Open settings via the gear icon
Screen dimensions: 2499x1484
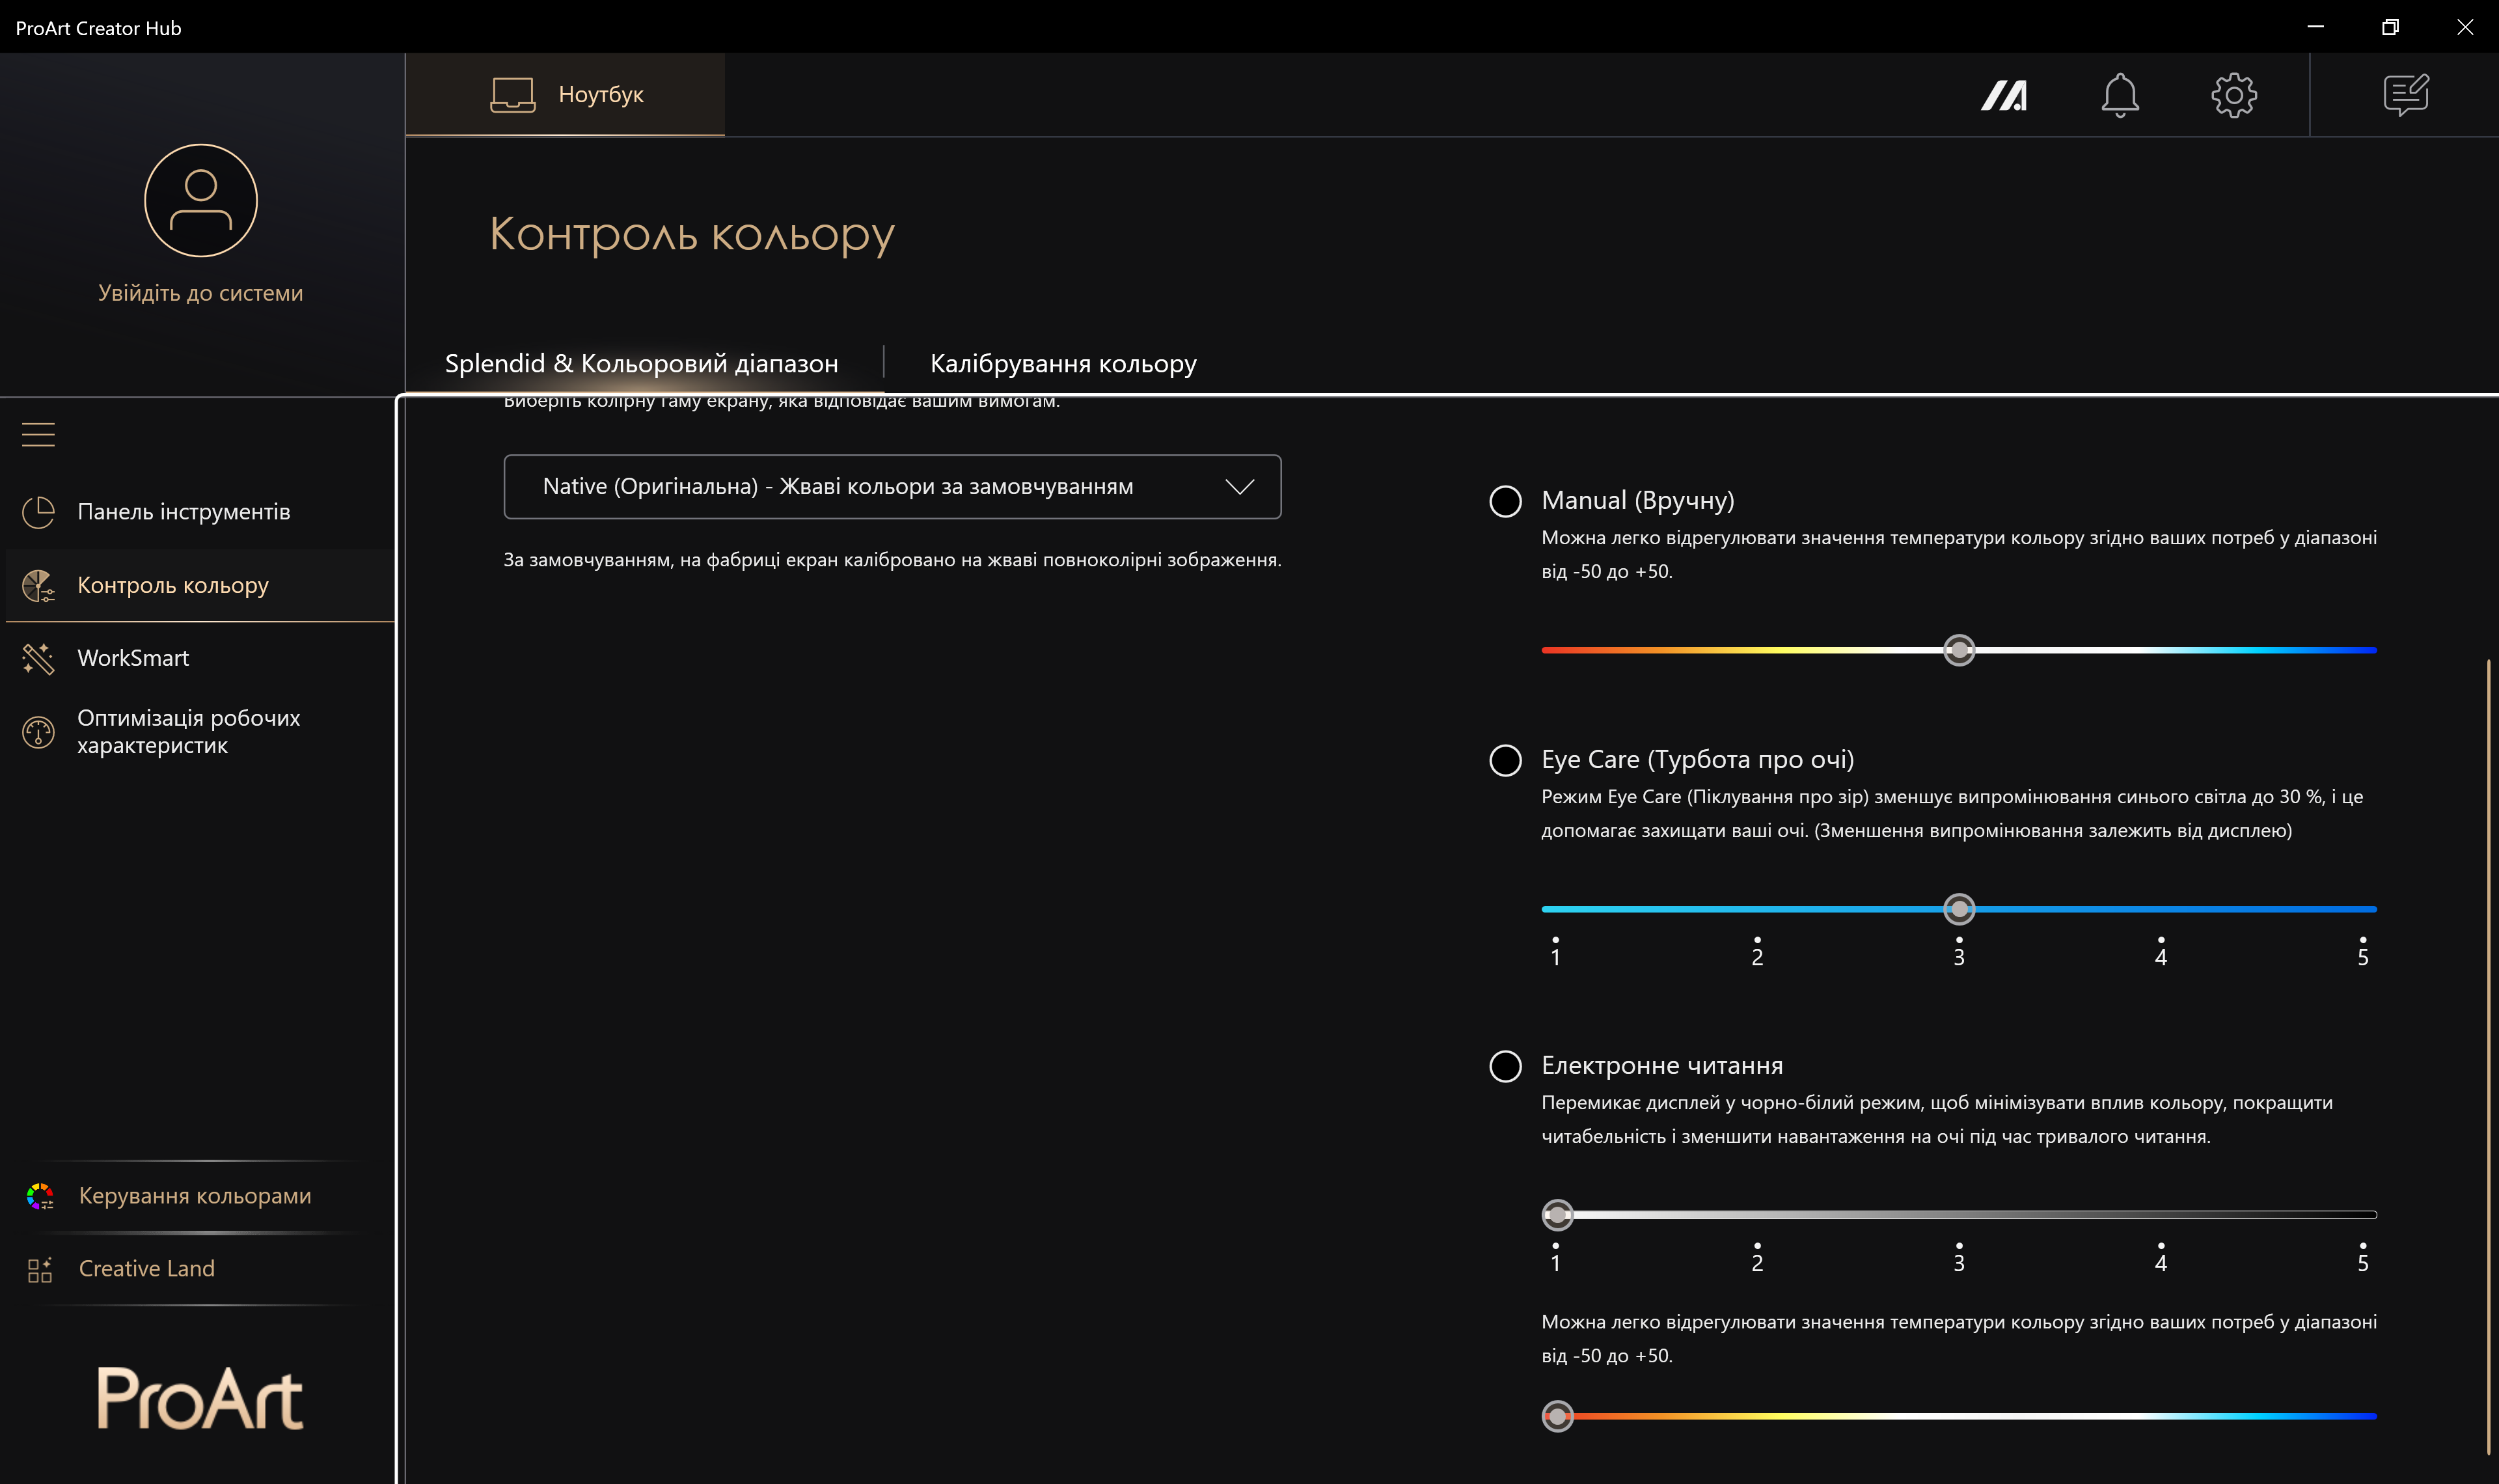2233,95
